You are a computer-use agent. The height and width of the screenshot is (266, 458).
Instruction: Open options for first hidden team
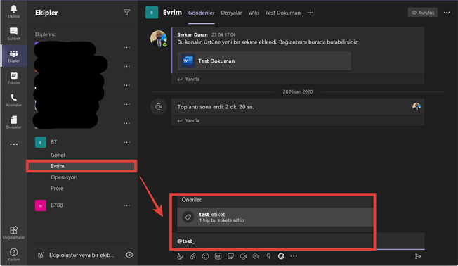tap(126, 47)
